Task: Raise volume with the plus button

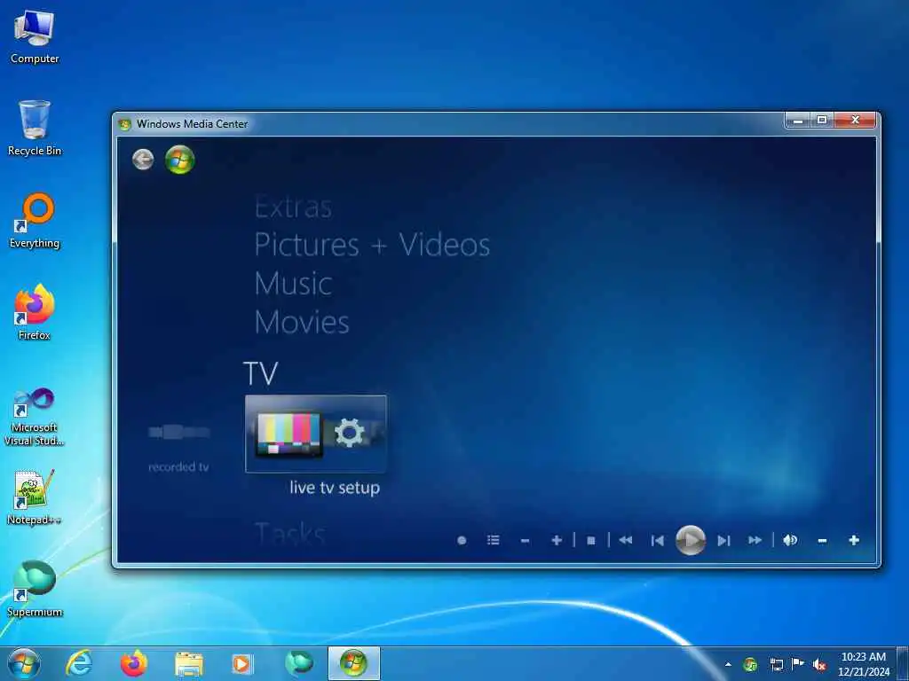Action: 854,540
